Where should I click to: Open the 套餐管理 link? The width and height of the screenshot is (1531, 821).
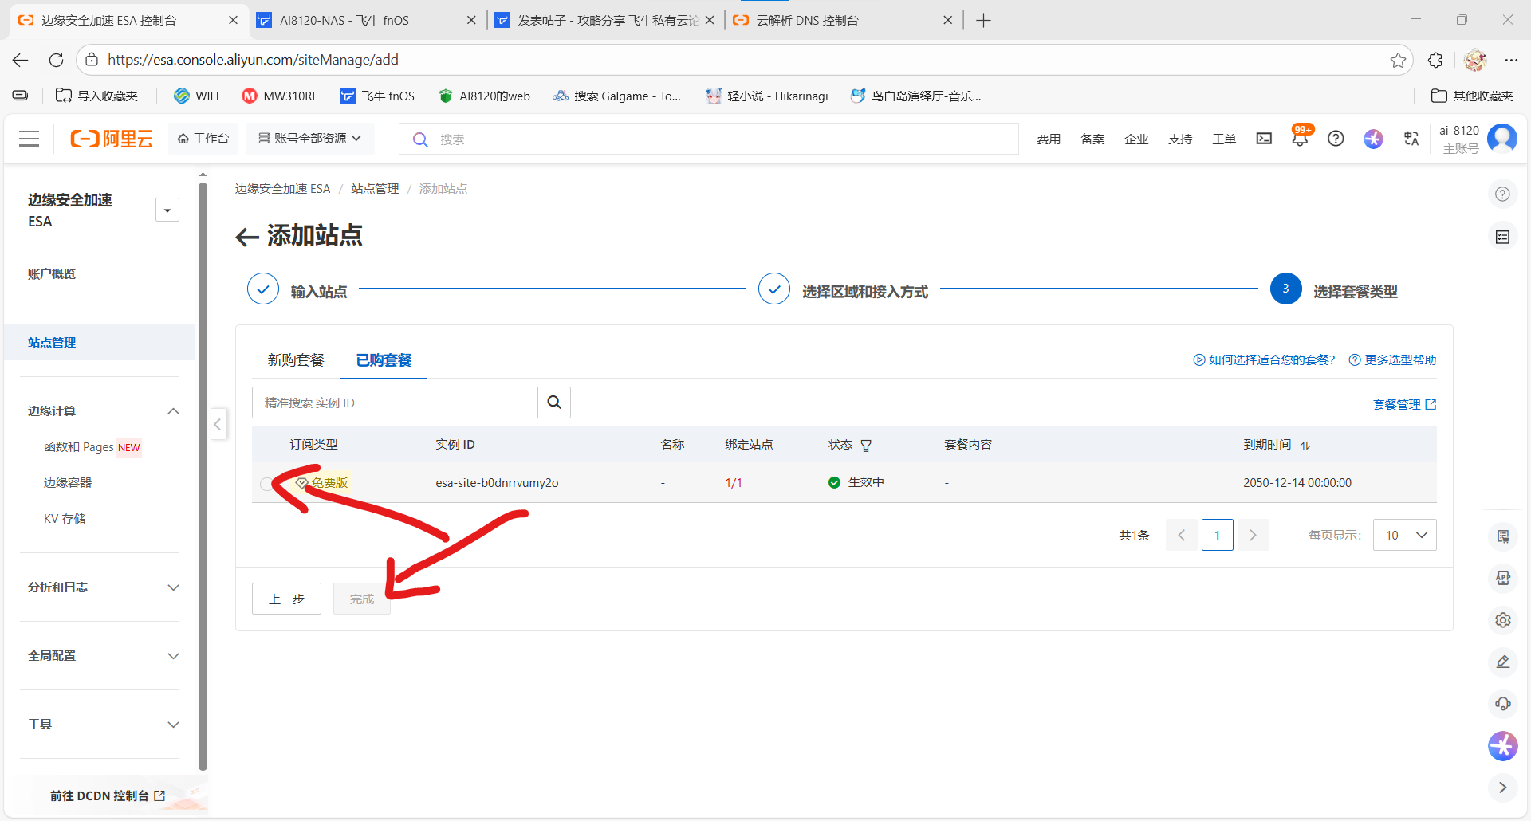1404,405
